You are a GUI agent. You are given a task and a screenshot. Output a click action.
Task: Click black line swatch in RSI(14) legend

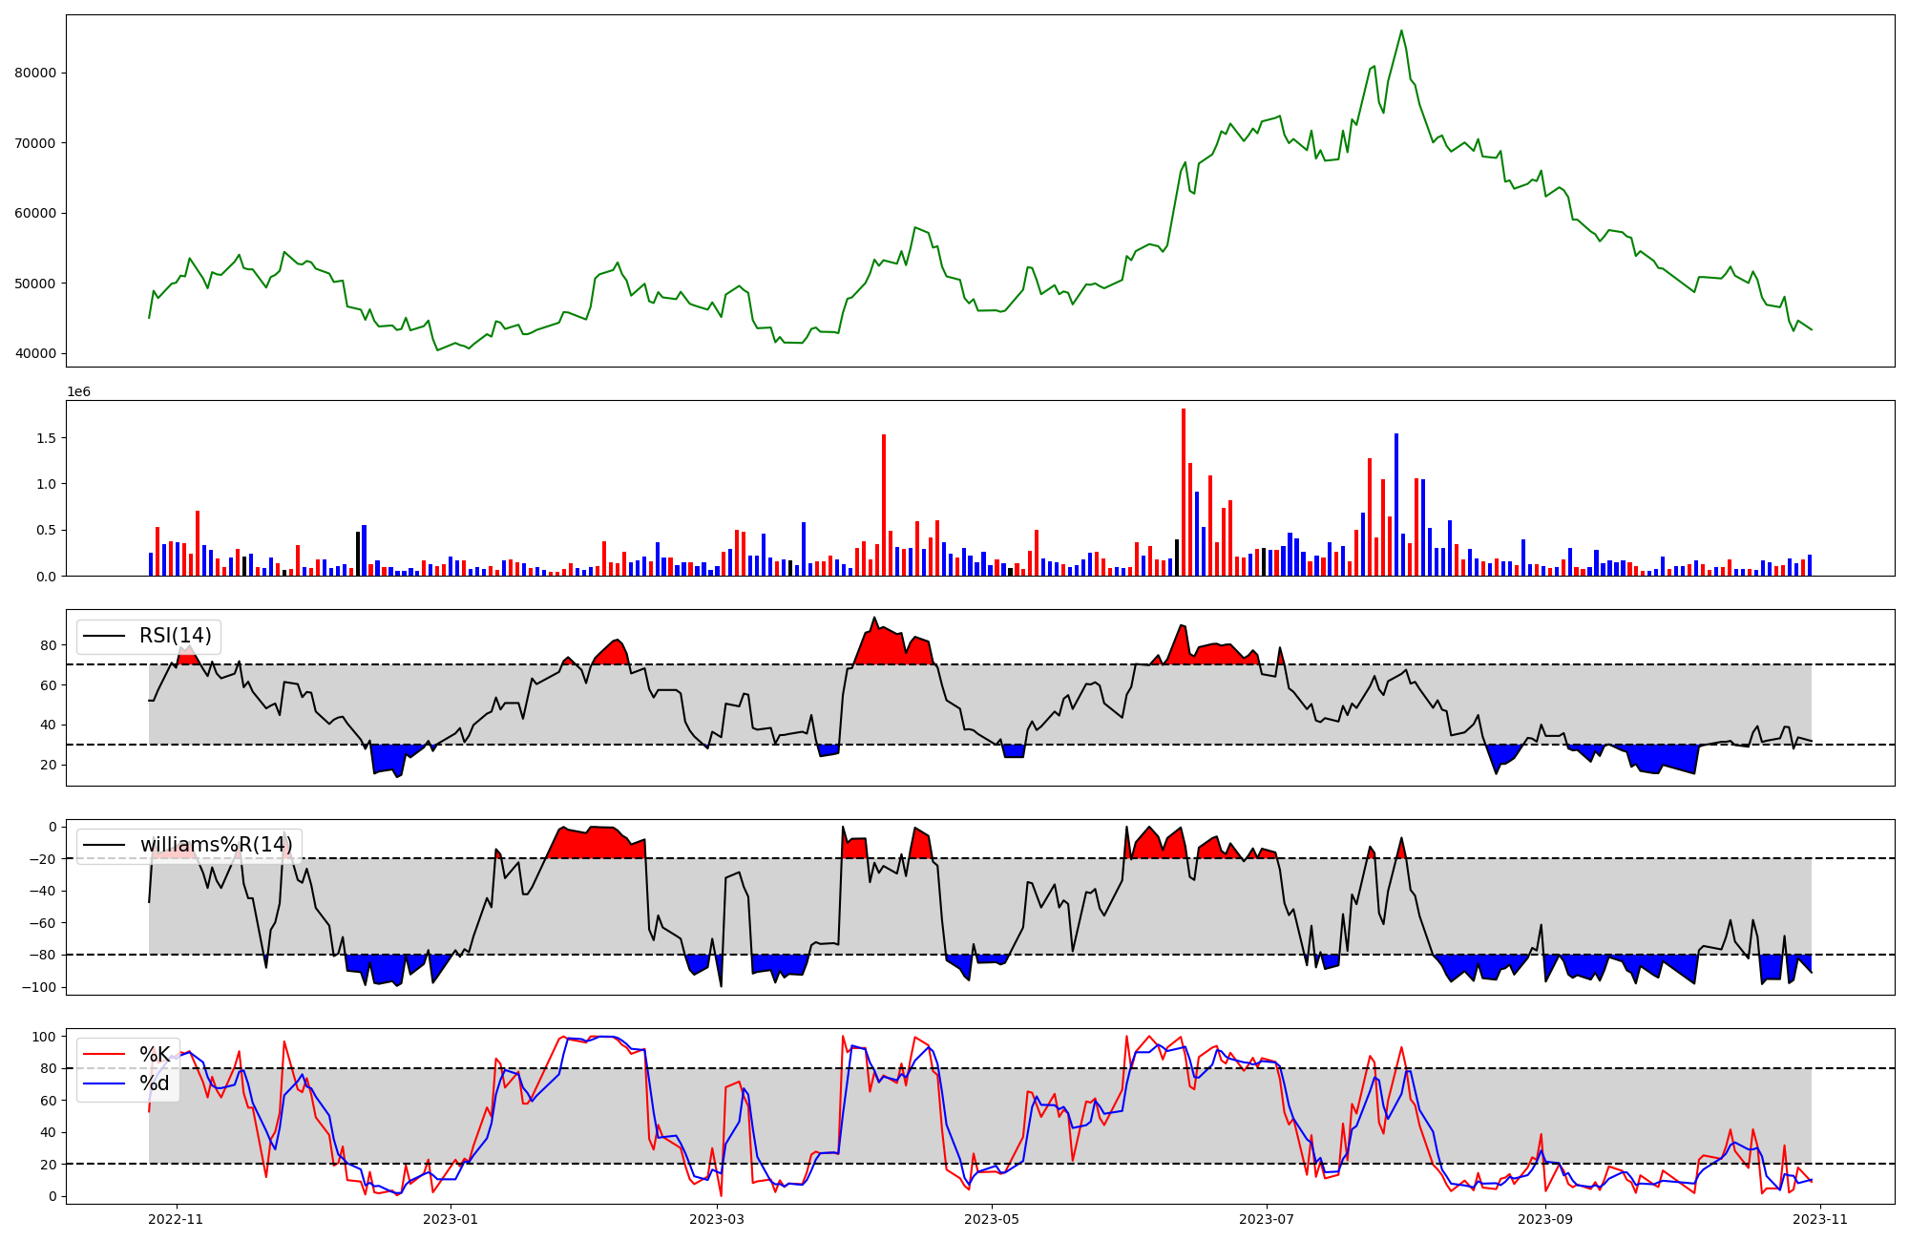pyautogui.click(x=105, y=636)
